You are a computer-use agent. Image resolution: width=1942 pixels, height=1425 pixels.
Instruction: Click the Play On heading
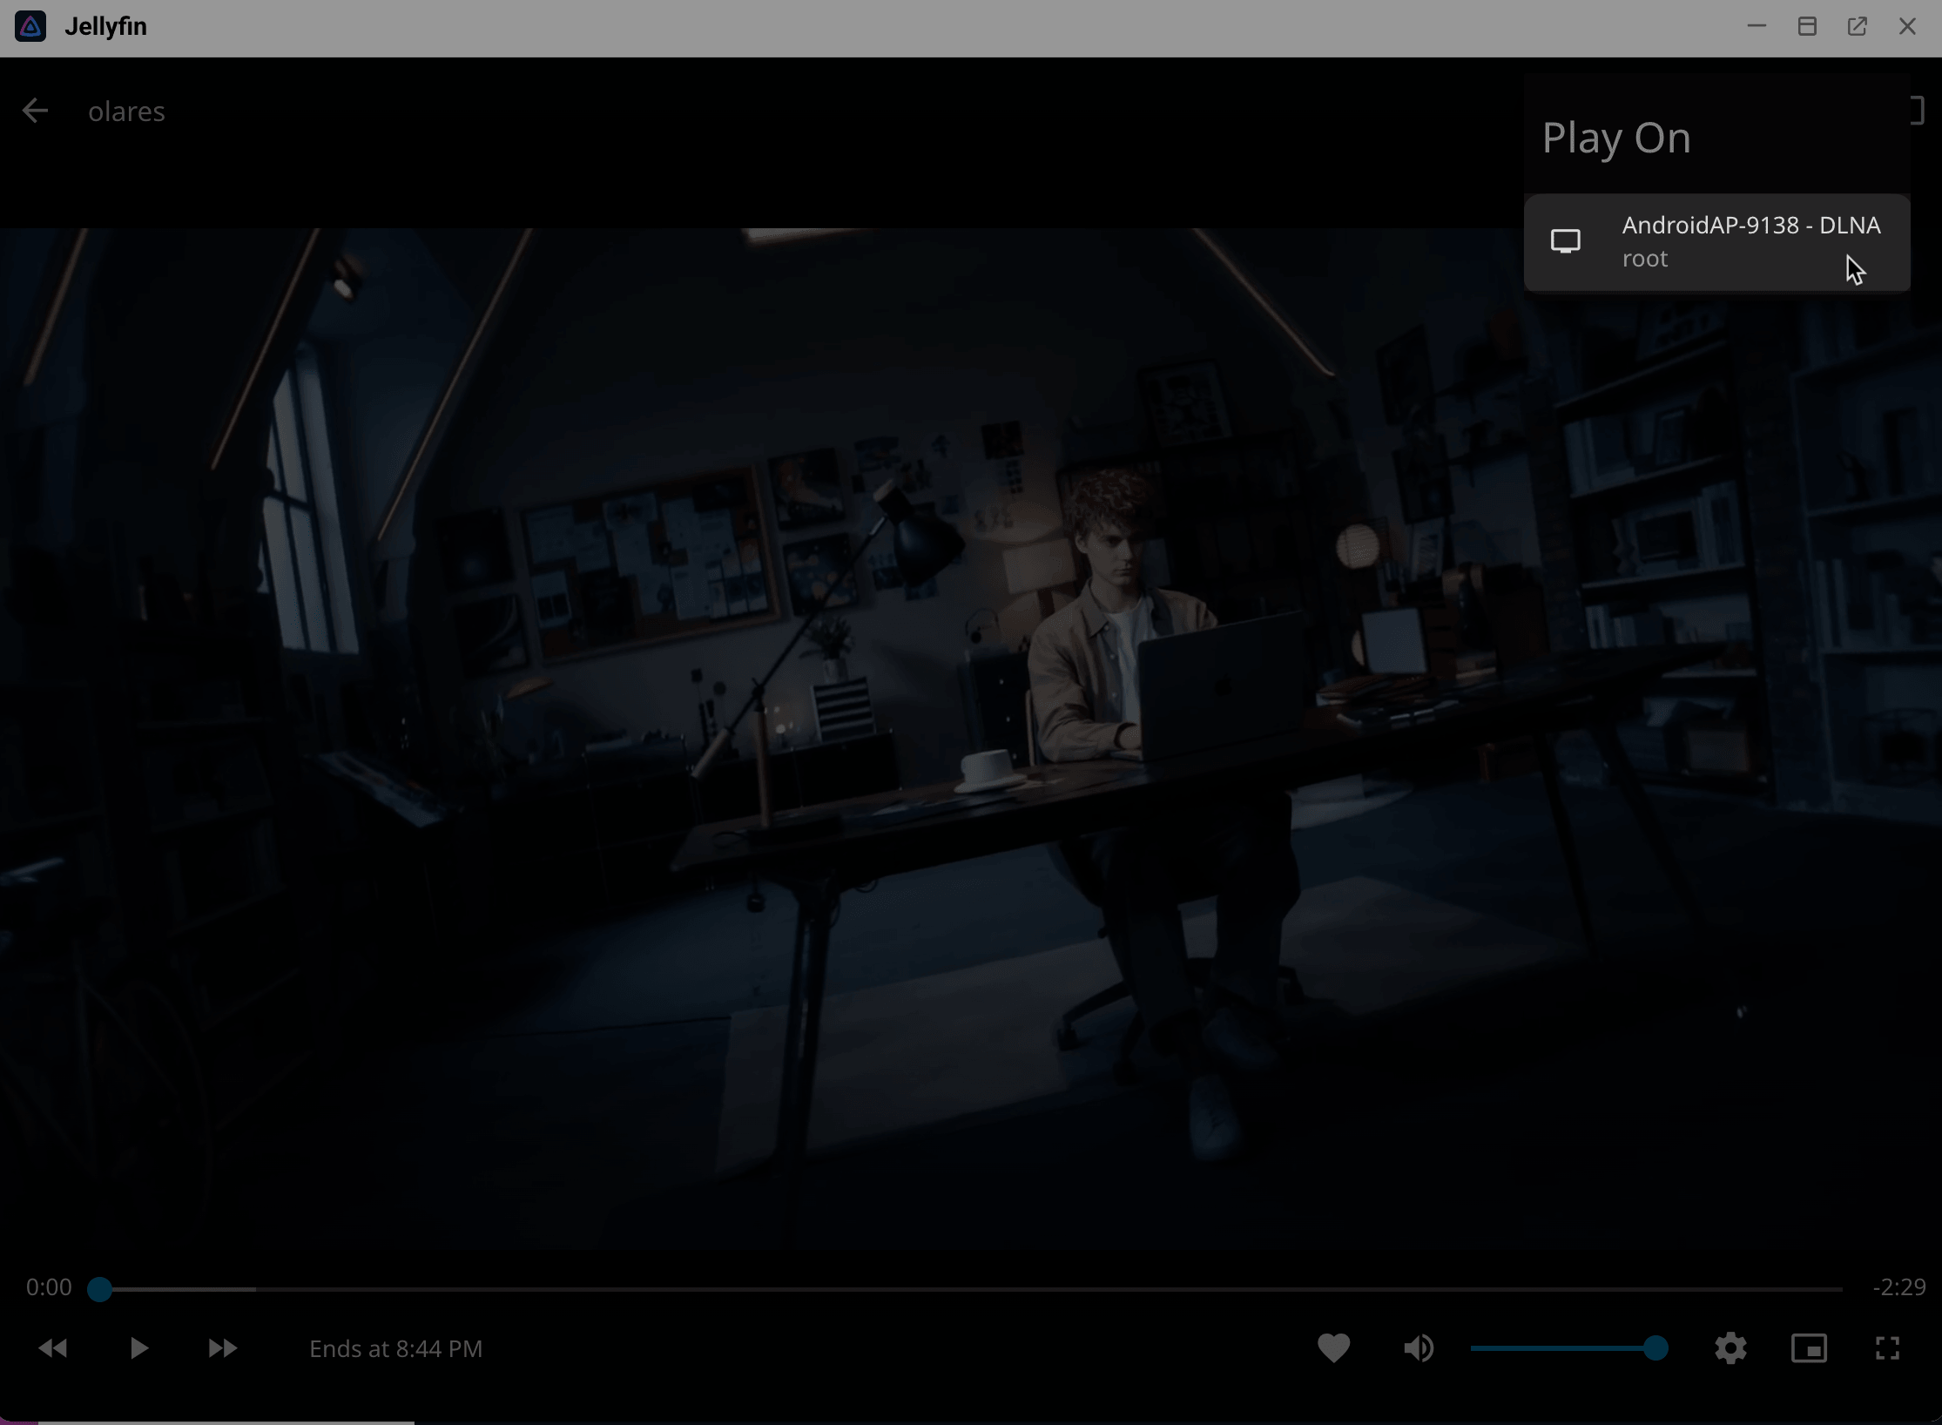[1616, 138]
